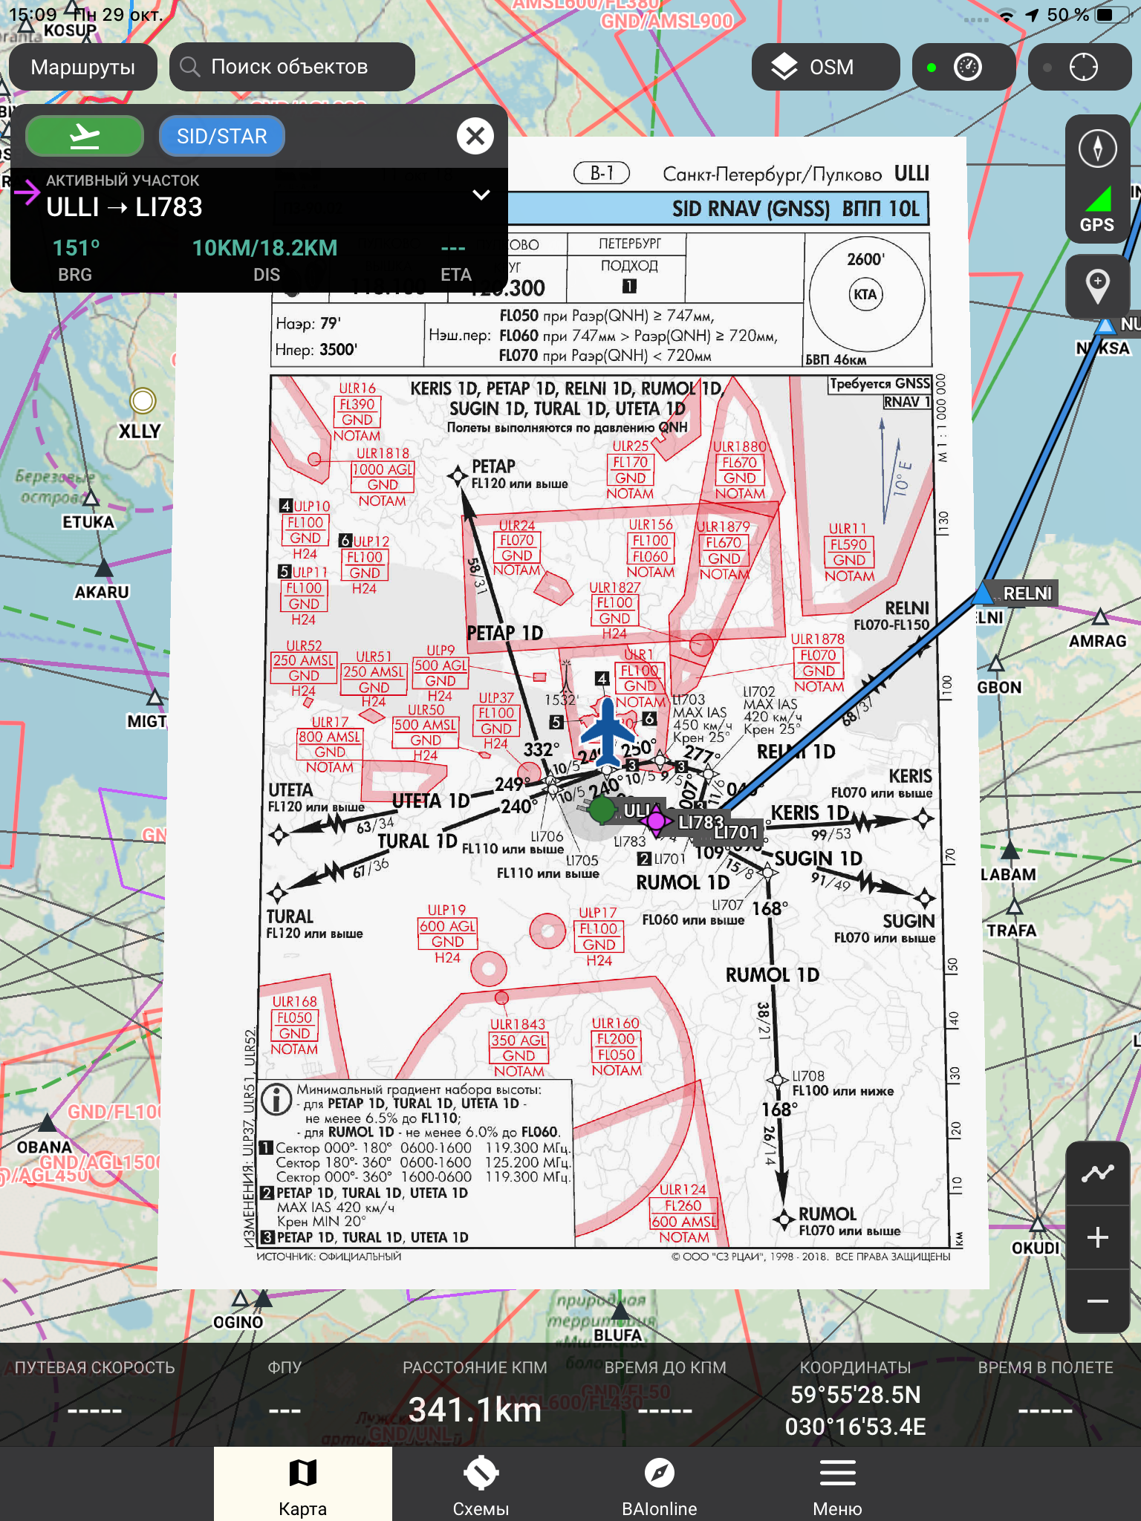Select the SID/STAR button
Screen dimensions: 1141x1521
pyautogui.click(x=221, y=136)
